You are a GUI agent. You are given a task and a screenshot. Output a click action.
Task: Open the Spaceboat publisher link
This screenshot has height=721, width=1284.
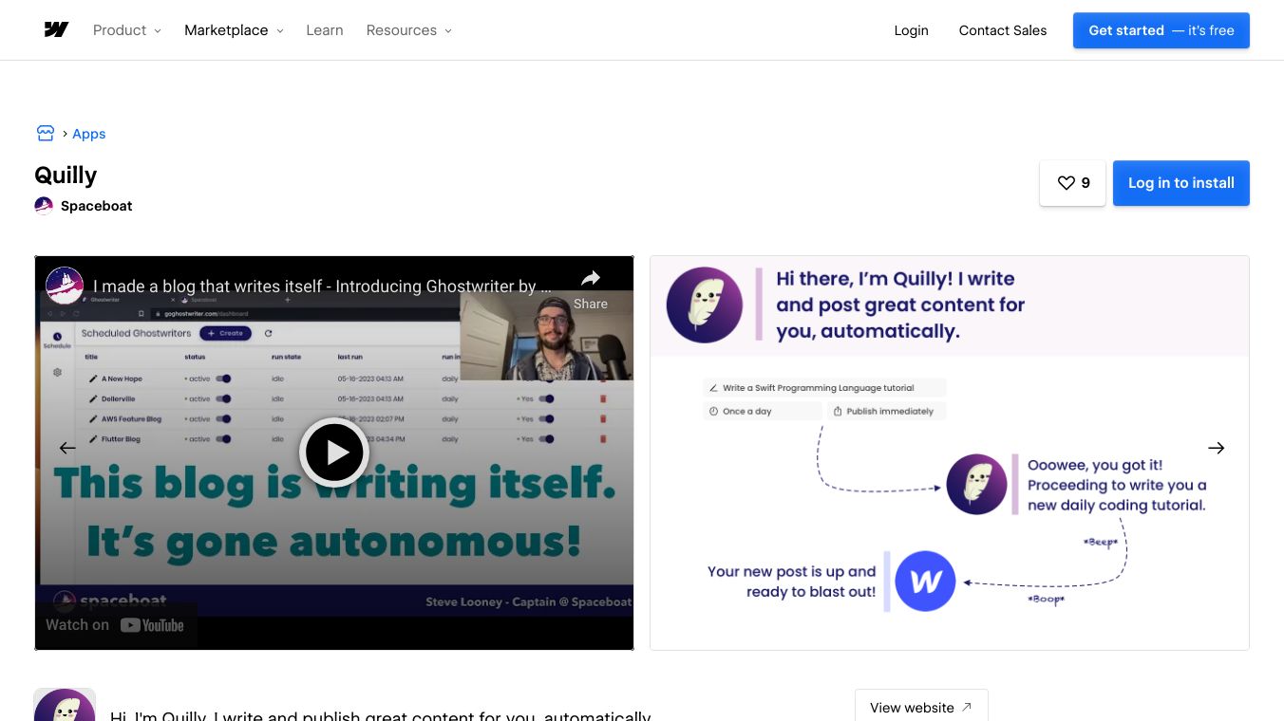[x=97, y=206]
